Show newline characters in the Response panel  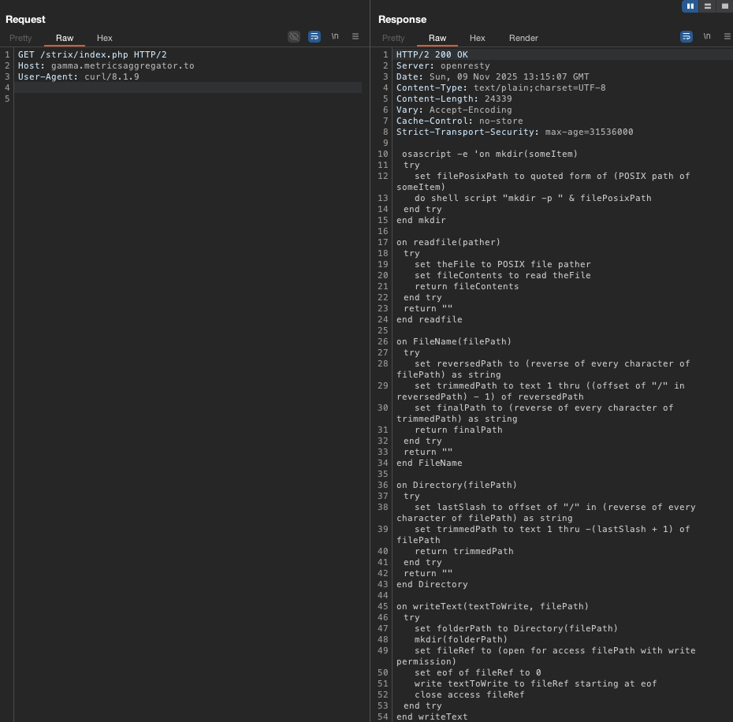point(707,36)
